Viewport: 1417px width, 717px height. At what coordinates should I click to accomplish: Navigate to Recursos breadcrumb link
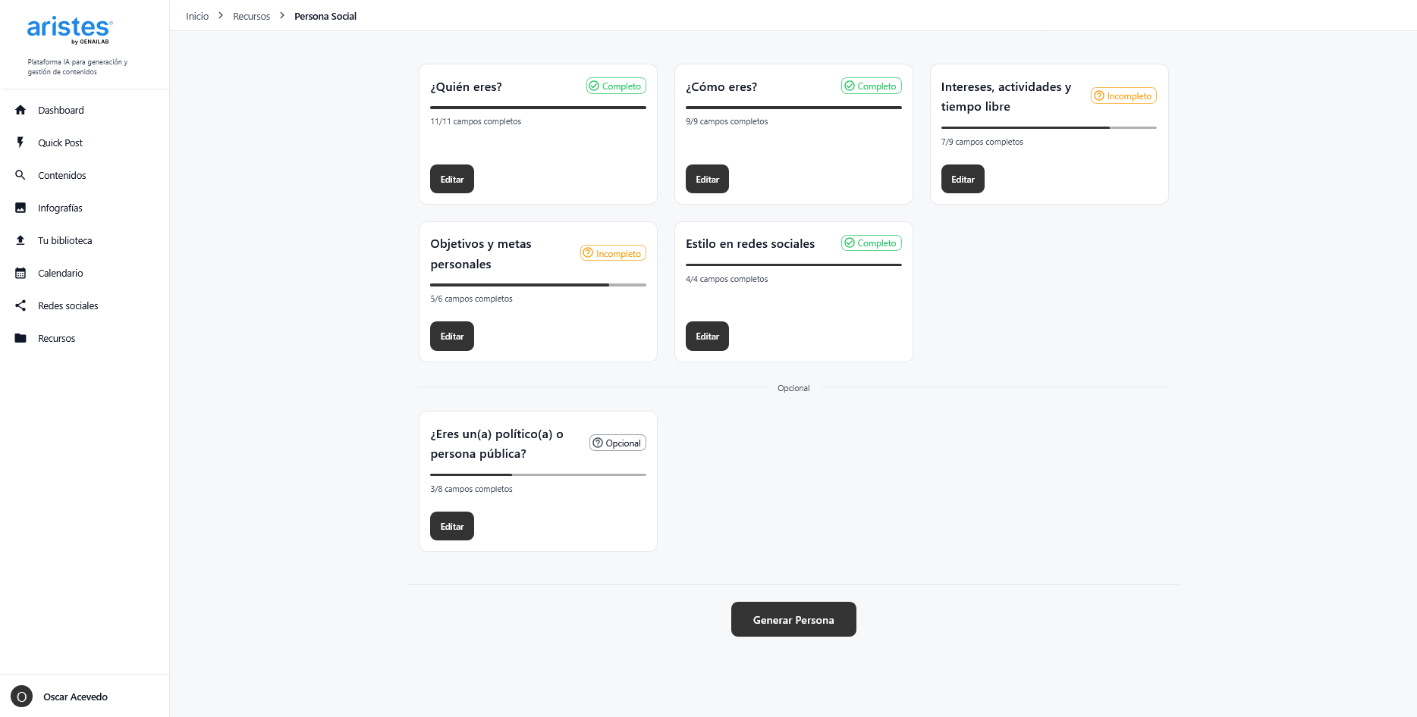point(251,16)
